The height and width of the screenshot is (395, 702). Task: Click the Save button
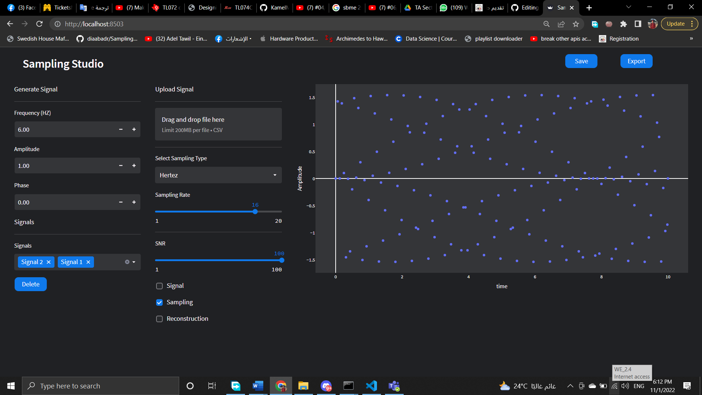click(581, 61)
